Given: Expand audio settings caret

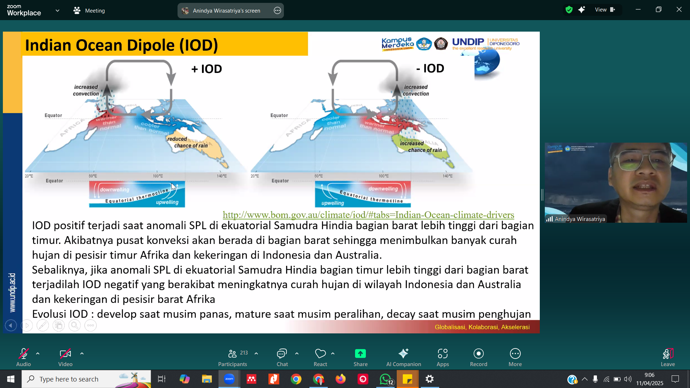Looking at the screenshot, I should (x=38, y=354).
